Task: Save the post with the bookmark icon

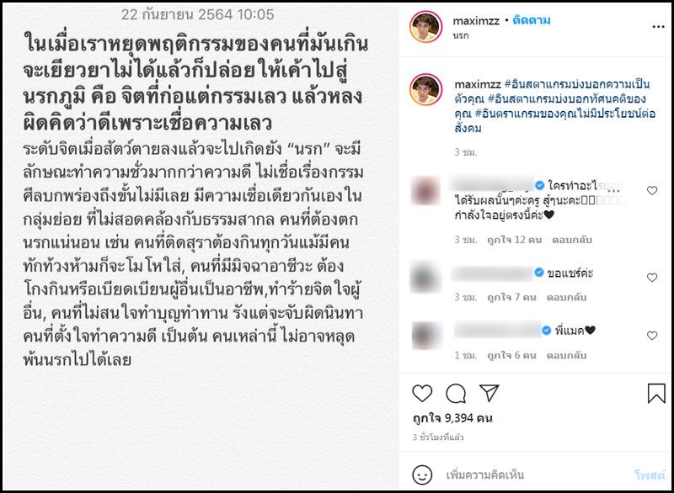Action: click(656, 393)
